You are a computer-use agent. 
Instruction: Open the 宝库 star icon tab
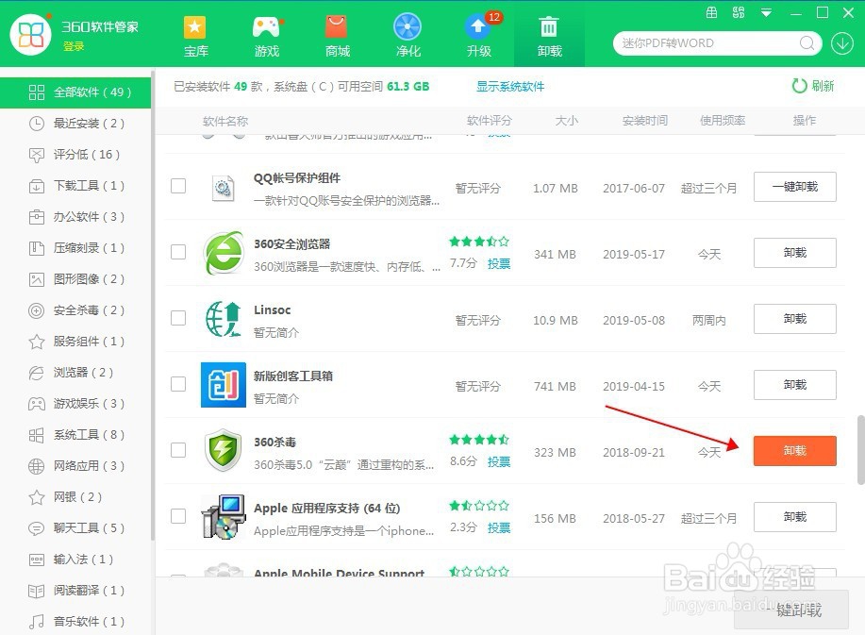(x=195, y=36)
